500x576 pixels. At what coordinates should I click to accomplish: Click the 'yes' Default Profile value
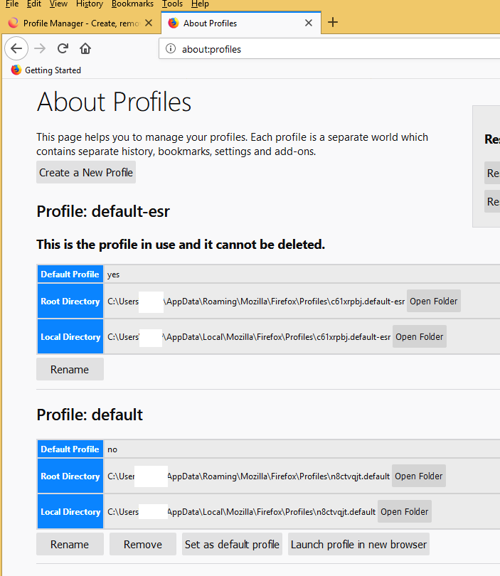[x=113, y=274]
